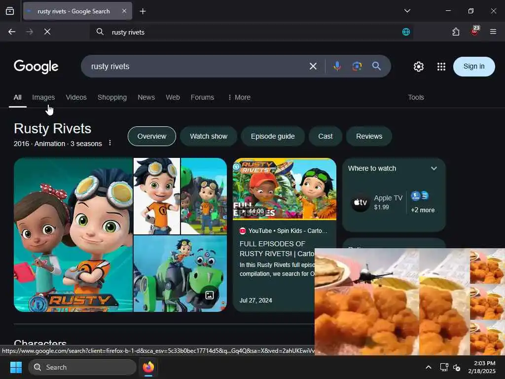Expand the More search filters menu

(239, 97)
